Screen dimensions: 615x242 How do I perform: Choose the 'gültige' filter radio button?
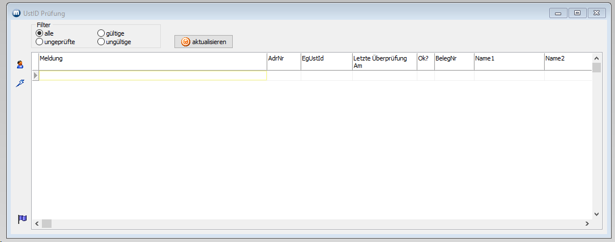[101, 33]
